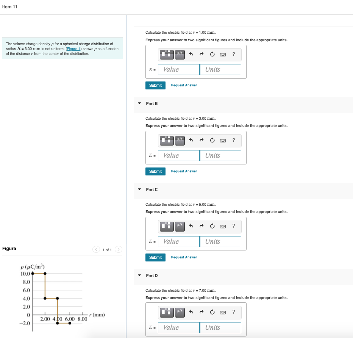This screenshot has width=353, height=338.
Task: Collapse the Part D section
Action: pos(139,275)
